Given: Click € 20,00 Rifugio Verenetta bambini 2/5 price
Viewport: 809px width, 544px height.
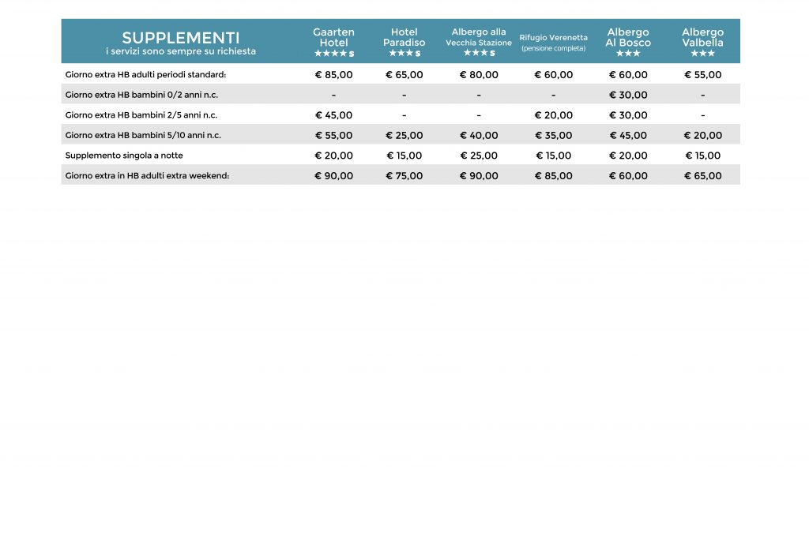Looking at the screenshot, I should [554, 115].
